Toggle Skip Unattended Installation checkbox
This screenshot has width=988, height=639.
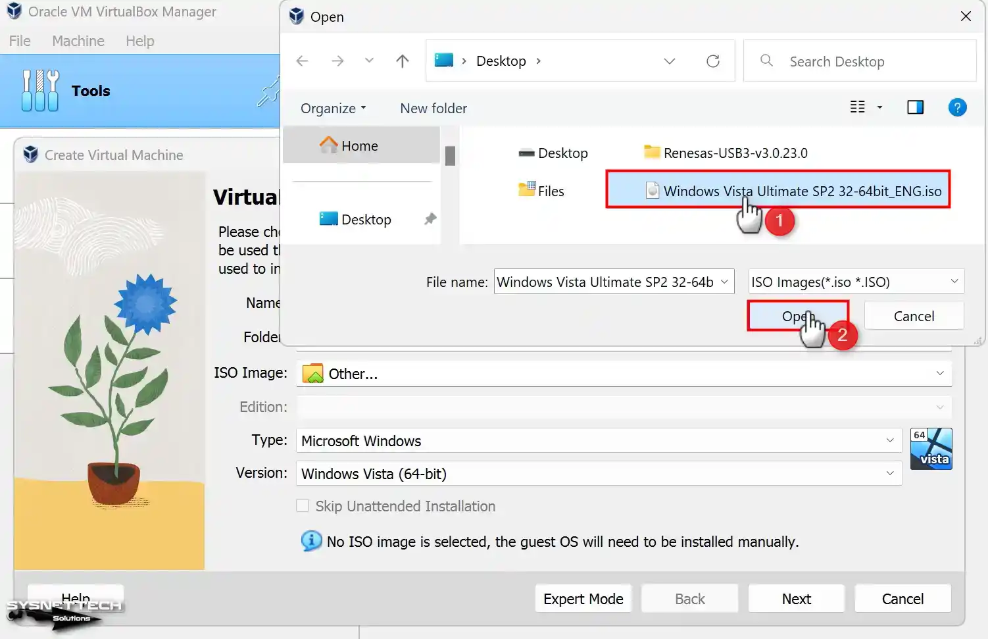tap(303, 505)
